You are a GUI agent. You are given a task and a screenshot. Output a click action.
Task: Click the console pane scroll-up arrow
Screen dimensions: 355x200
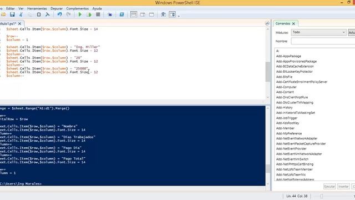[267, 108]
